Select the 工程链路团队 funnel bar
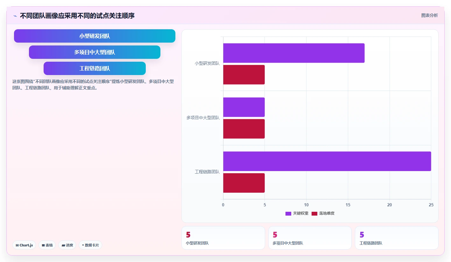The image size is (451, 262). click(95, 68)
